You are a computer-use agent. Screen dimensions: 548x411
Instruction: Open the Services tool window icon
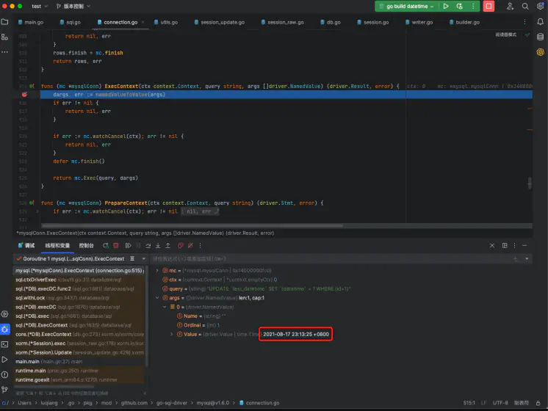tap(5, 314)
